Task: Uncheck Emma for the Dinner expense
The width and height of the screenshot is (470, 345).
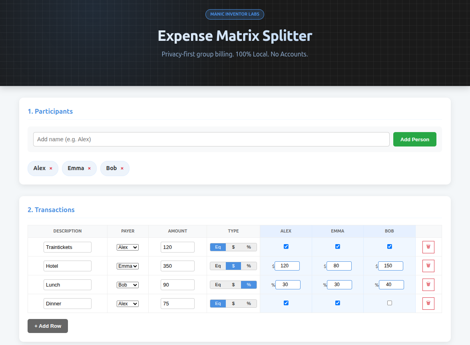Action: [x=338, y=303]
